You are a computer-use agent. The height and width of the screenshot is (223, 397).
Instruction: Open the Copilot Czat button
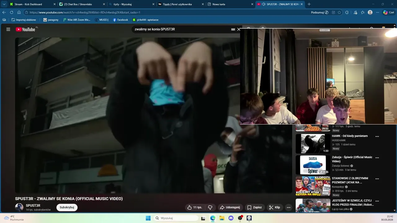pyautogui.click(x=388, y=12)
